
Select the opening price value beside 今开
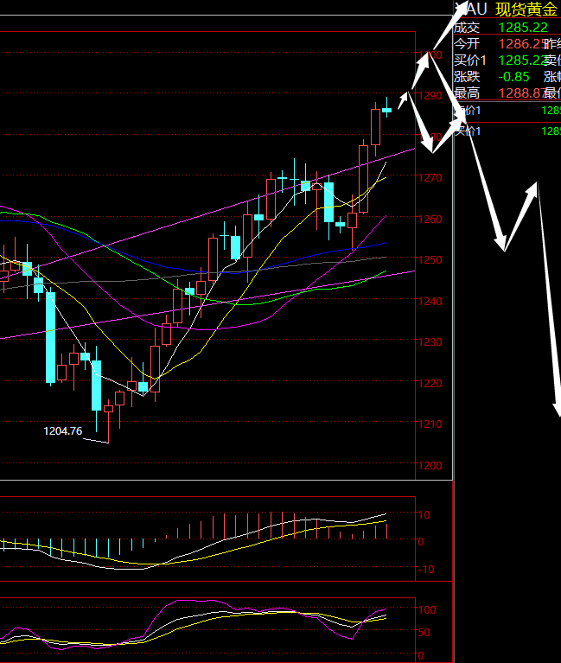pyautogui.click(x=521, y=44)
